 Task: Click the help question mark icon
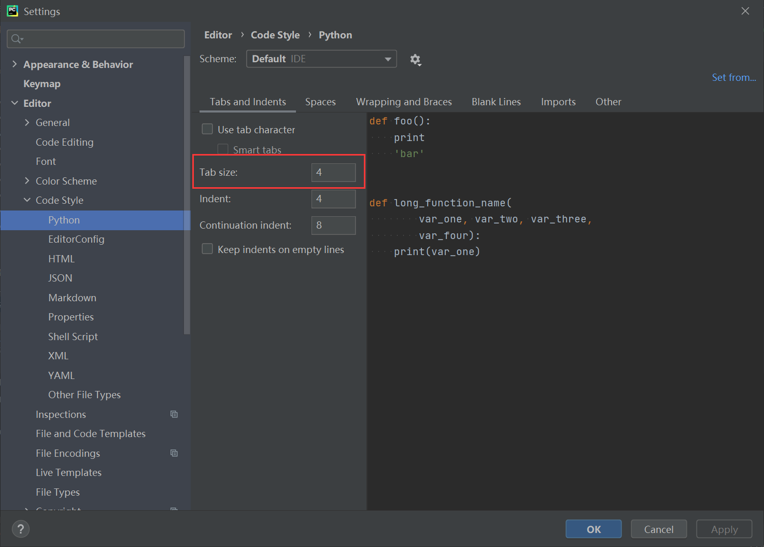pyautogui.click(x=21, y=529)
